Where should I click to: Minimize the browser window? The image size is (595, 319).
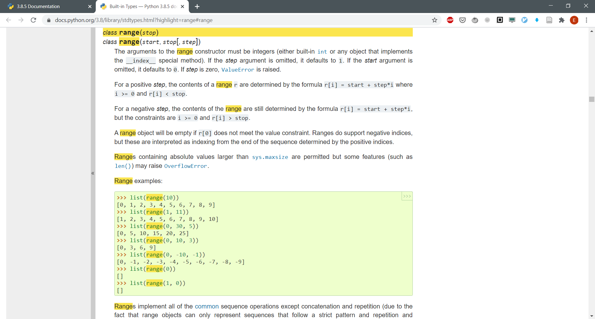[551, 6]
